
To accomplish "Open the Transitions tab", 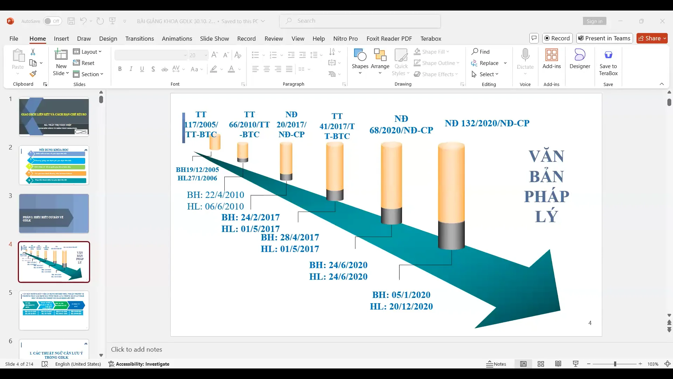I will pos(140,39).
